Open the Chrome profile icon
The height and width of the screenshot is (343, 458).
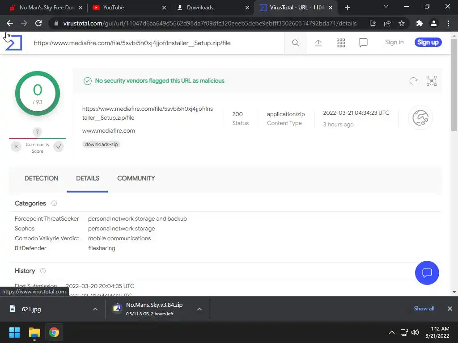pos(434,23)
